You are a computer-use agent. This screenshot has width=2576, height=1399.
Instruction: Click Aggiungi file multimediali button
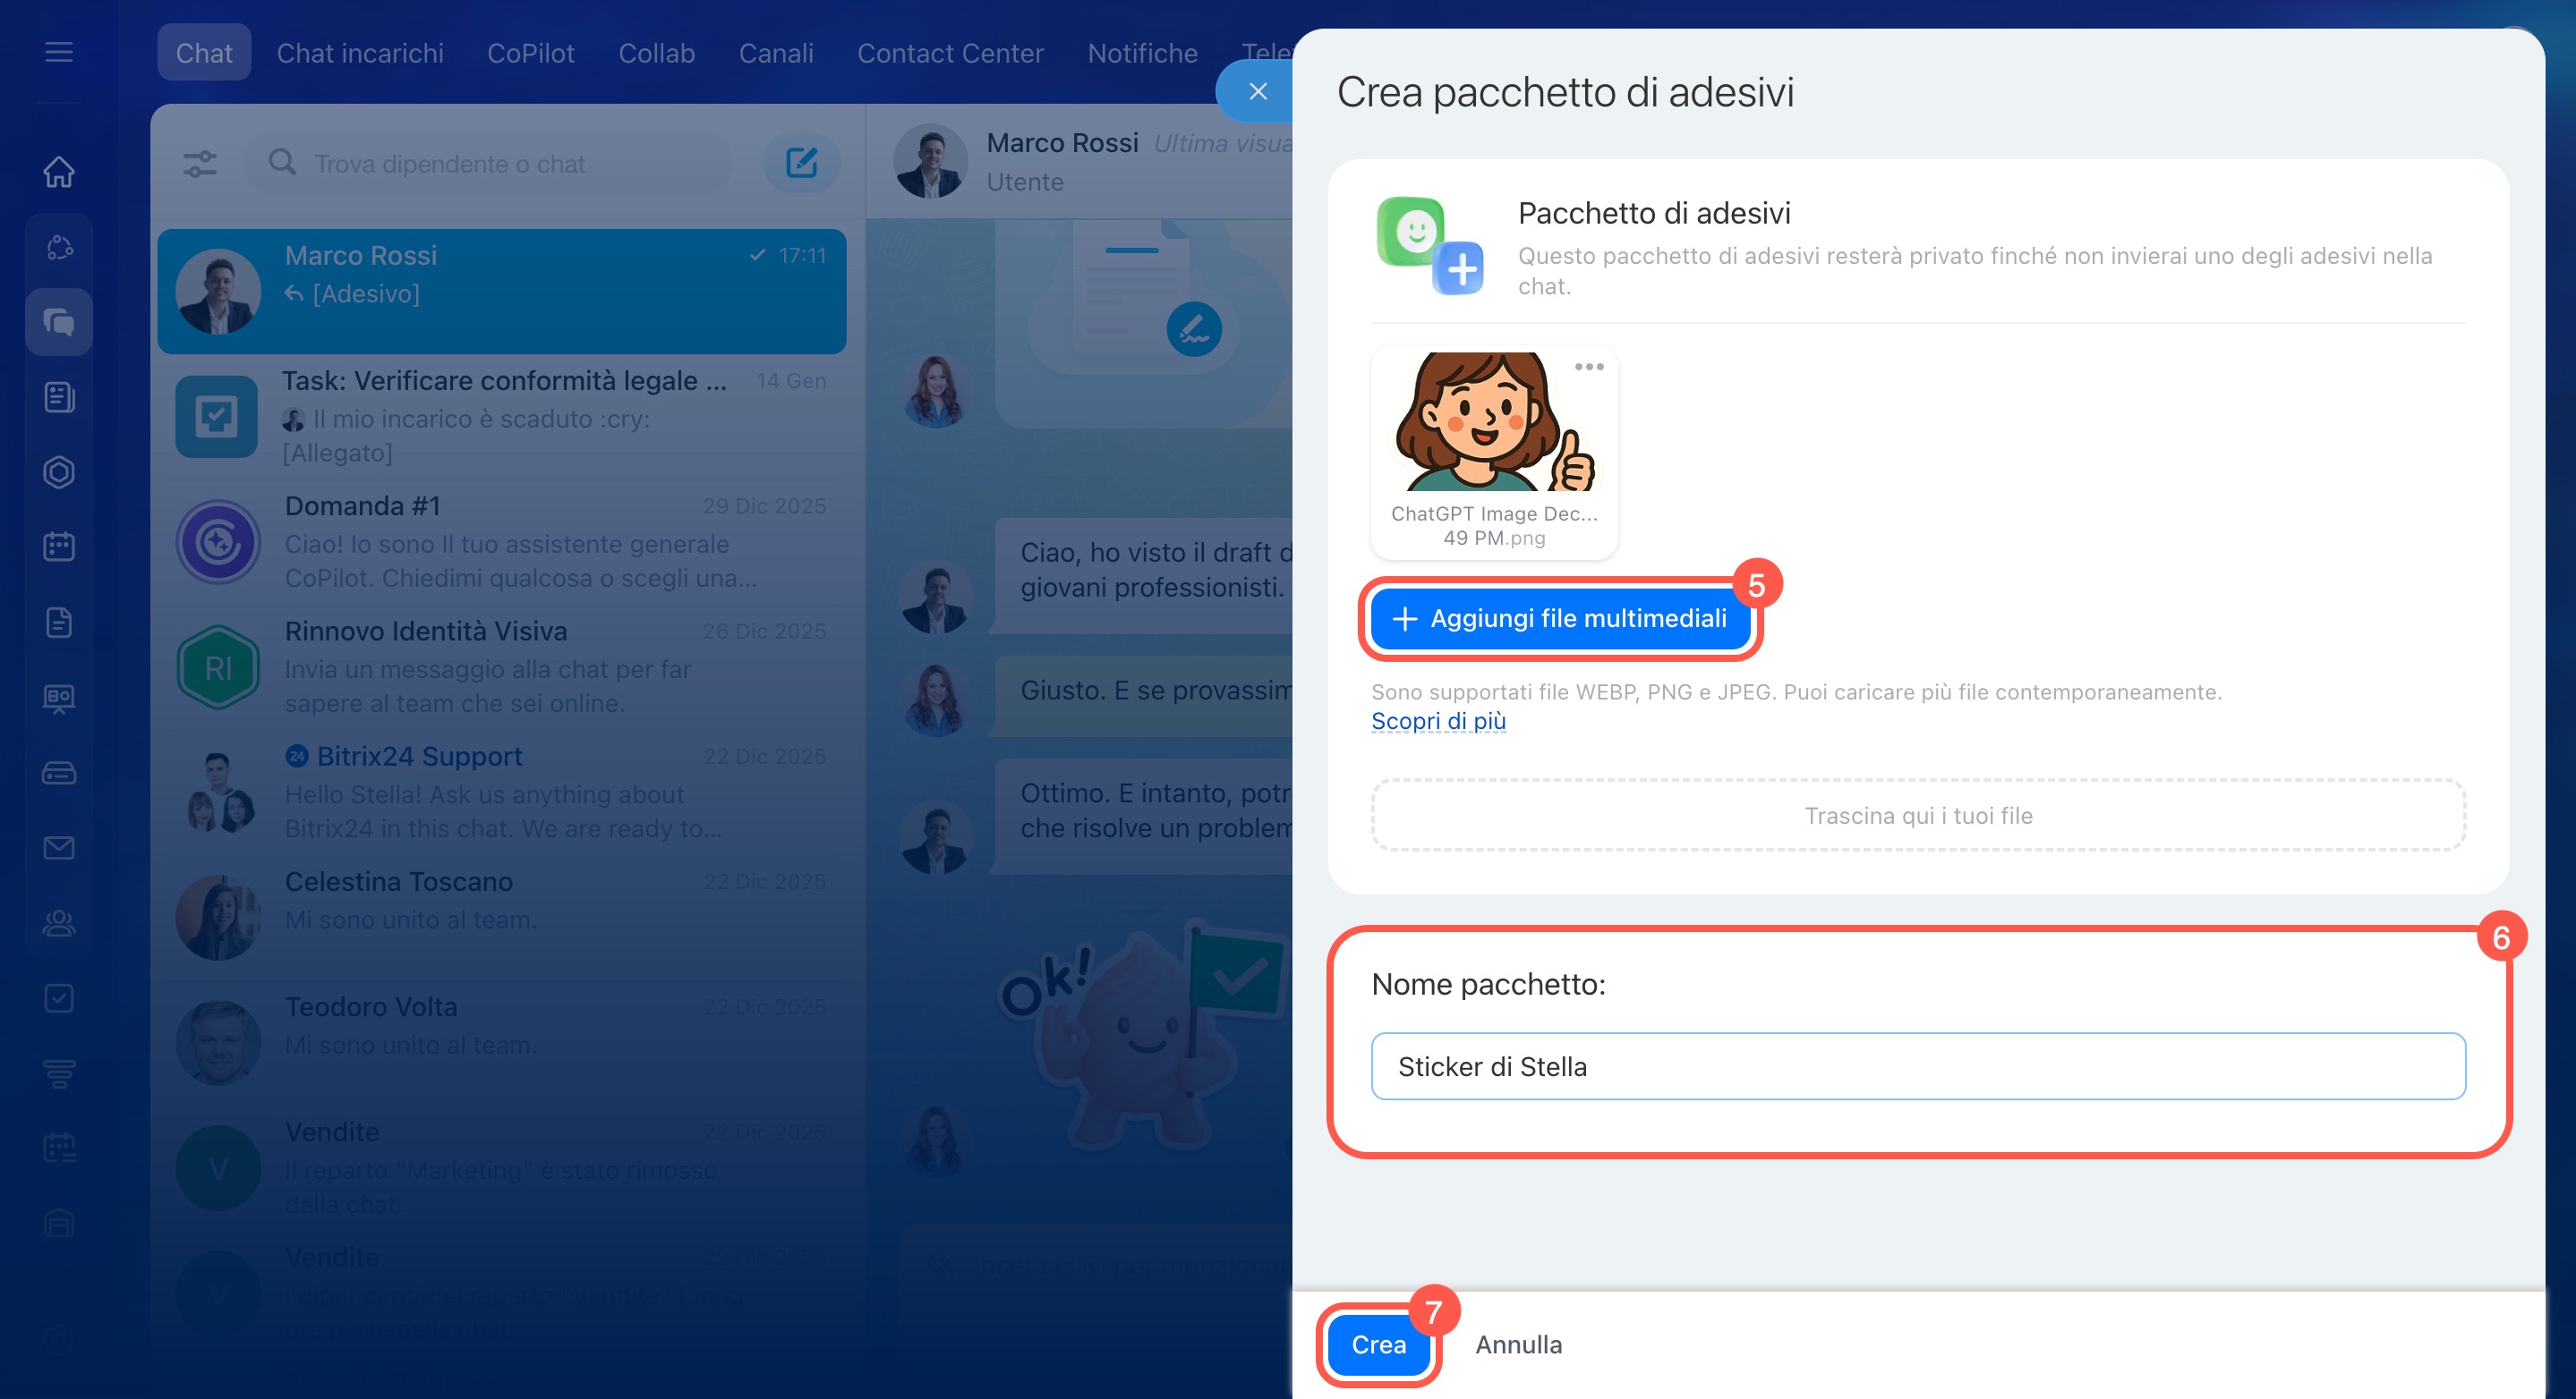[1559, 619]
